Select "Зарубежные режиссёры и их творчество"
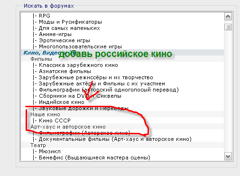Screen dimensions: 240x176 point(122,77)
